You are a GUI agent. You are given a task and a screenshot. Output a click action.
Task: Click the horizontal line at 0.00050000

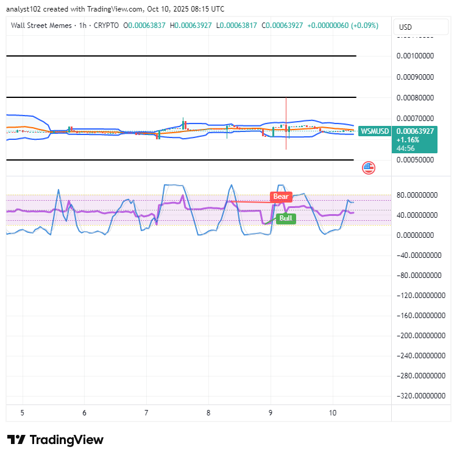click(180, 160)
